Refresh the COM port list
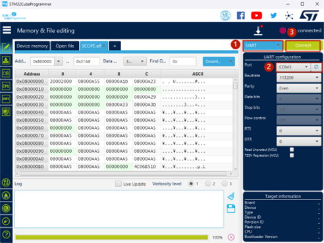Viewport: 324px width, 243px height. click(x=316, y=67)
